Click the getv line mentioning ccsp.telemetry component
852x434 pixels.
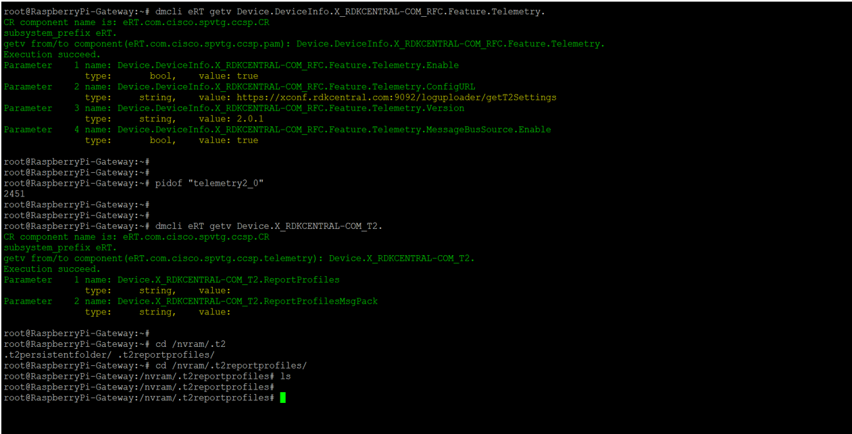(x=239, y=259)
